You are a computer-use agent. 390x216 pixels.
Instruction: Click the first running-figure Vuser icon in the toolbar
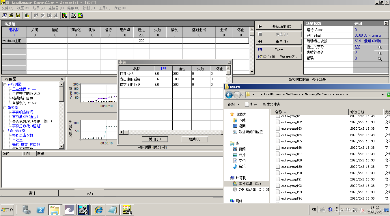(36, 15)
